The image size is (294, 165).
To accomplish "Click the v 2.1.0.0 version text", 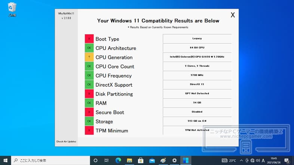I will (66, 18).
